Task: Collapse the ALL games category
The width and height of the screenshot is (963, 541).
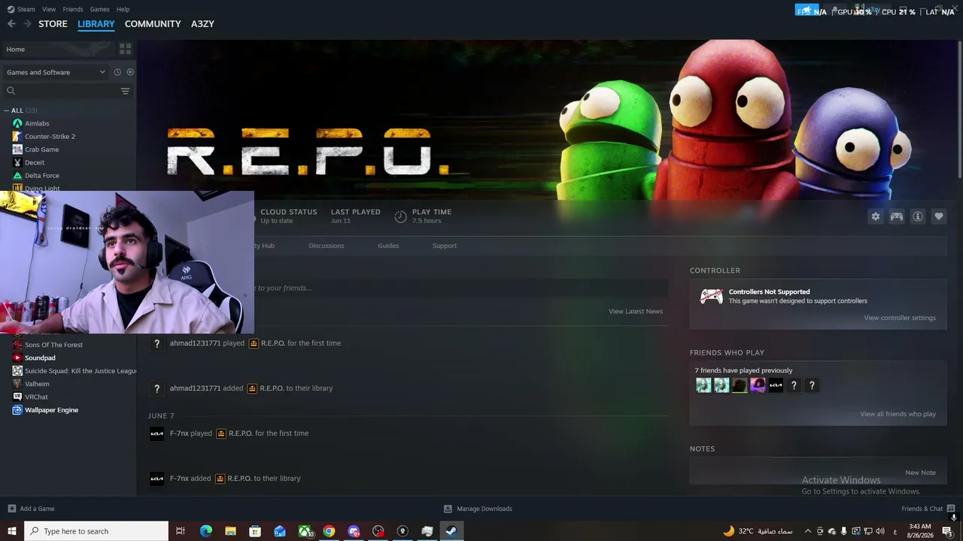Action: tap(7, 110)
